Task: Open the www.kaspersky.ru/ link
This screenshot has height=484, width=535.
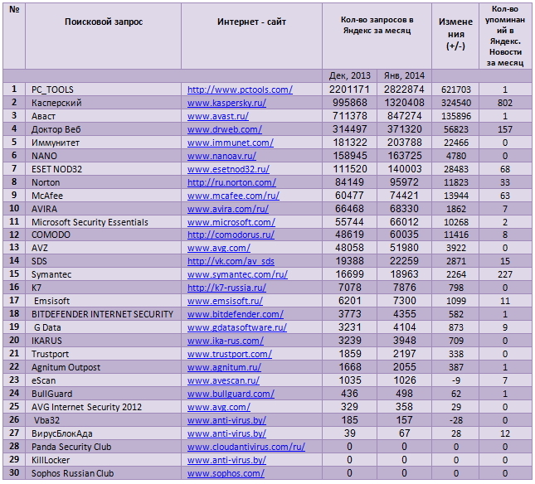Action: [x=226, y=103]
